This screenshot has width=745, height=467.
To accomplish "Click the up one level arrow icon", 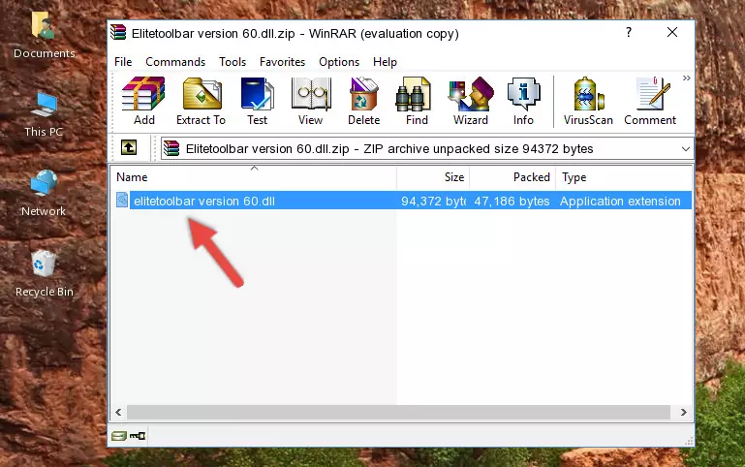I will click(129, 147).
